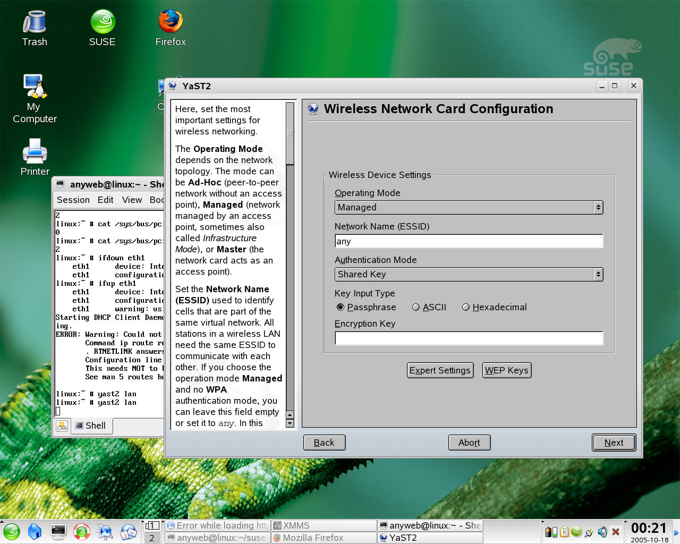Switch to virtual desktop 2 in the pager
Image resolution: width=680 pixels, height=544 pixels.
coord(152,538)
